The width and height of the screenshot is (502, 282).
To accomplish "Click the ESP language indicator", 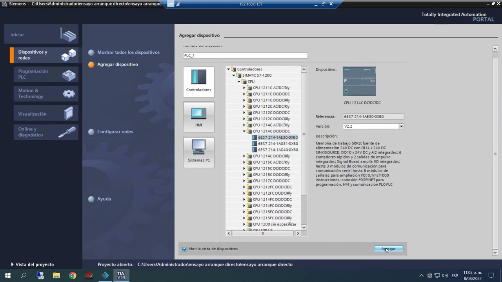I will (455, 275).
